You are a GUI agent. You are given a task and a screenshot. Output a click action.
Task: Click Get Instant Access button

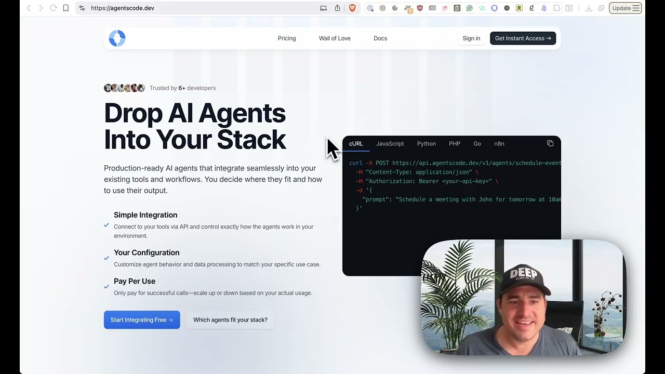(x=523, y=38)
